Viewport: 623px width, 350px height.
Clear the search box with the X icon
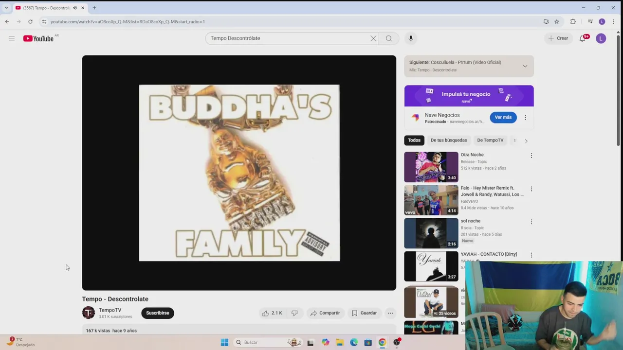373,38
